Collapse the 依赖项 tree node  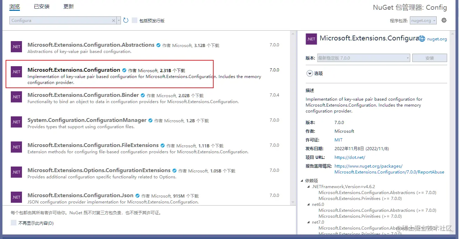pos(302,181)
